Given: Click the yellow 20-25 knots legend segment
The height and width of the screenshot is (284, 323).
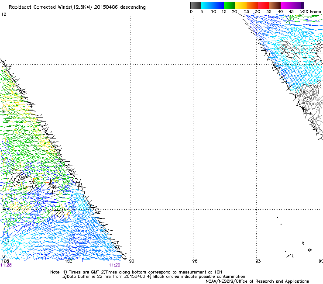Looking at the screenshot, I should [x=241, y=5].
